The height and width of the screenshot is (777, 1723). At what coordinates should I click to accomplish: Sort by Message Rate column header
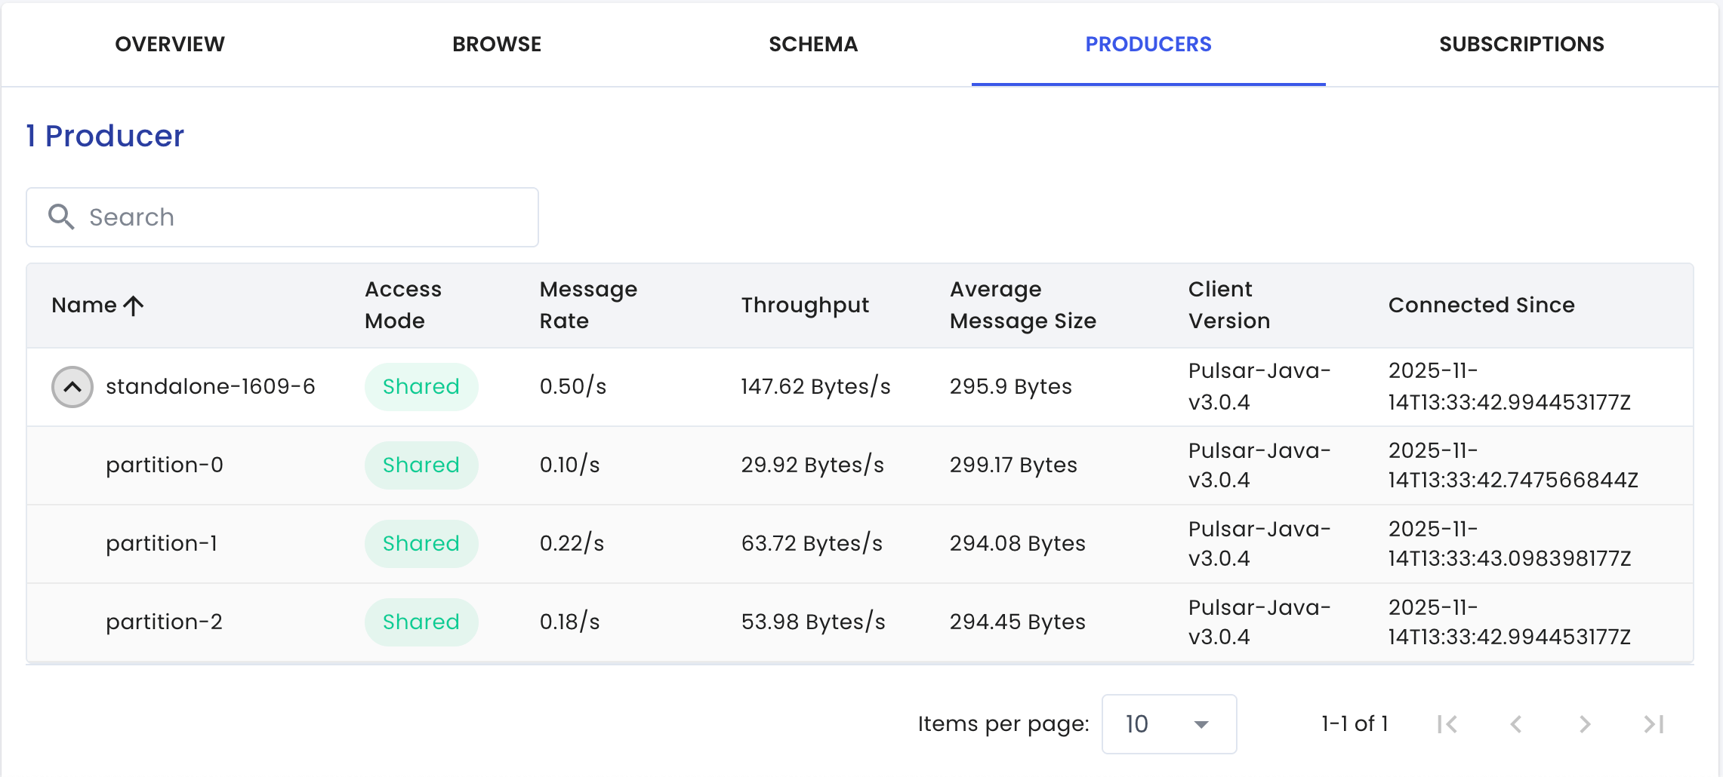click(588, 305)
